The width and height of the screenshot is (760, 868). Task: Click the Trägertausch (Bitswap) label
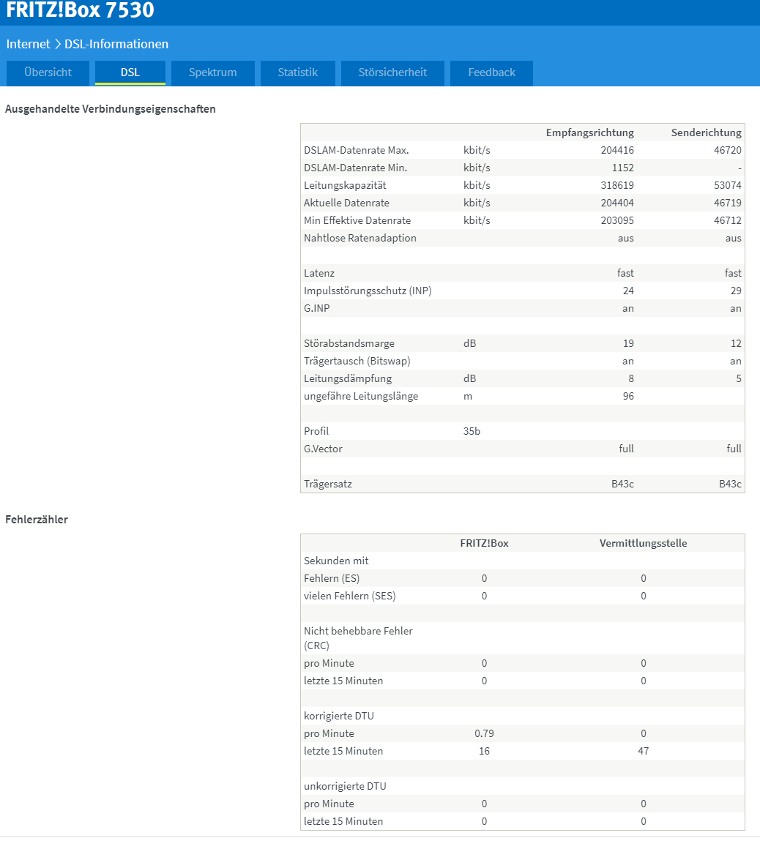[357, 362]
